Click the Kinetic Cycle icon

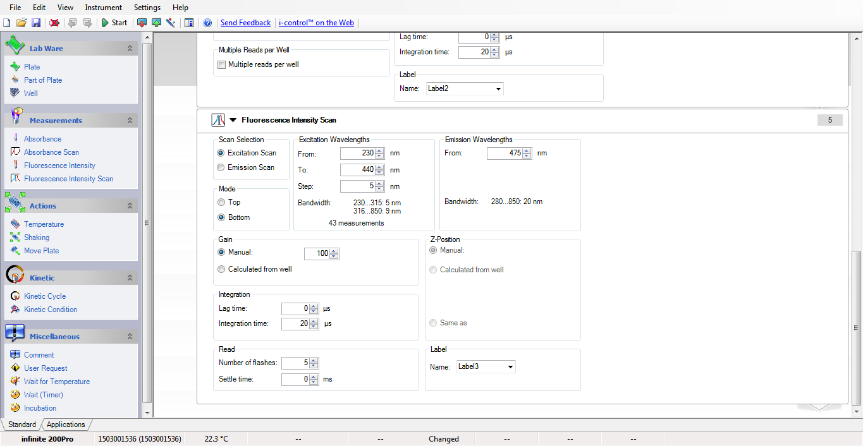tap(15, 296)
